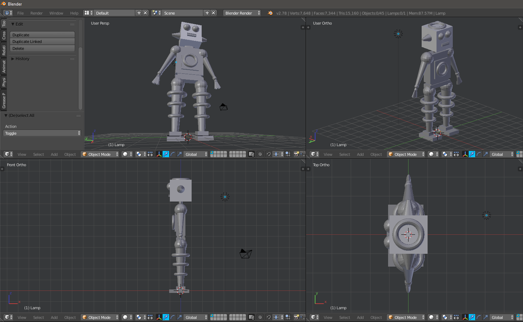Viewport: 523px width, 322px height.
Task: Select the translate manipulator icon
Action: click(165, 154)
